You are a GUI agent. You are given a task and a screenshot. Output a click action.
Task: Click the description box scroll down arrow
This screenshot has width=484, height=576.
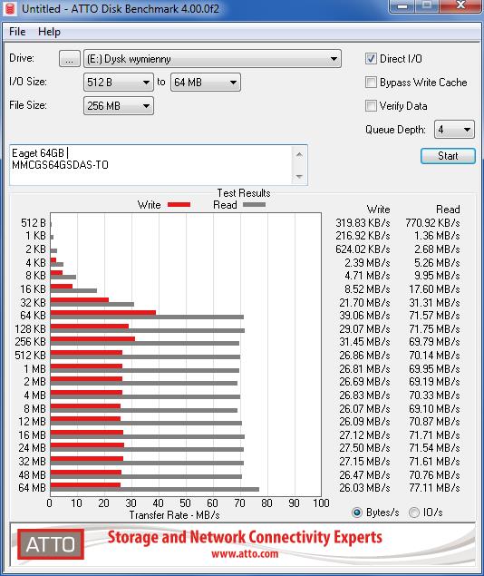coord(299,177)
